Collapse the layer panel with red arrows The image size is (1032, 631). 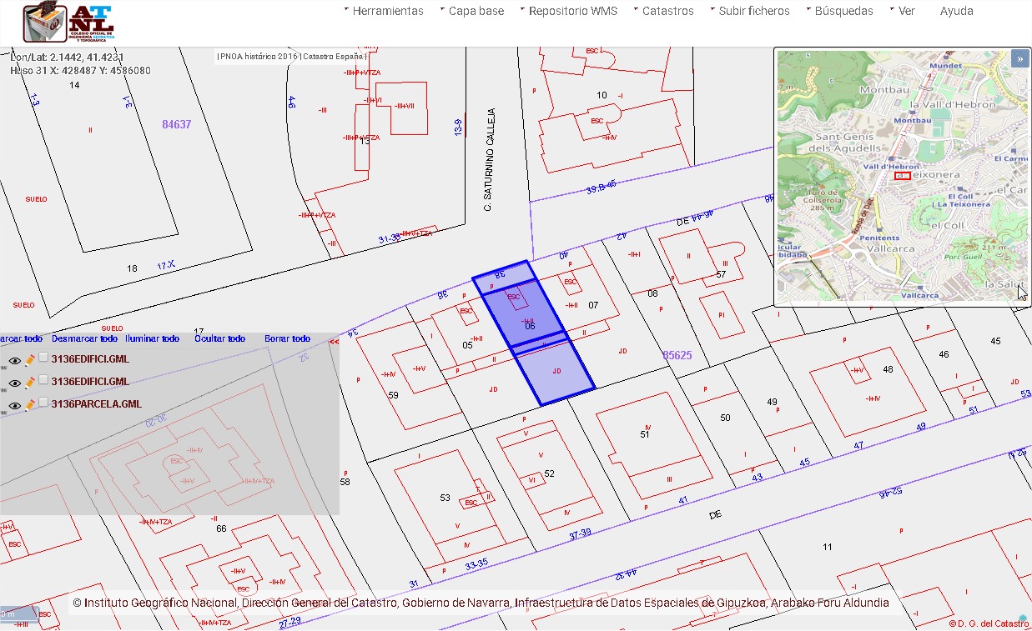pyautogui.click(x=334, y=341)
